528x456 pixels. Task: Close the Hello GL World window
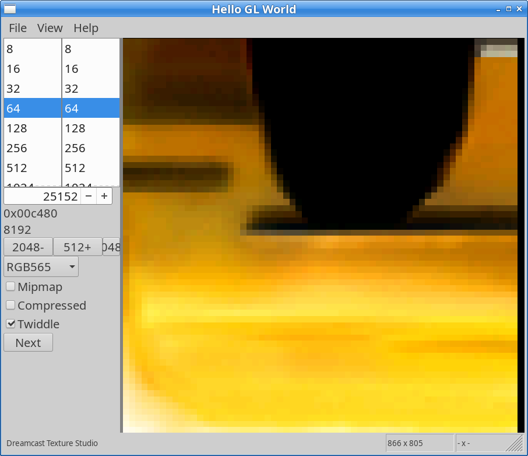click(x=520, y=9)
